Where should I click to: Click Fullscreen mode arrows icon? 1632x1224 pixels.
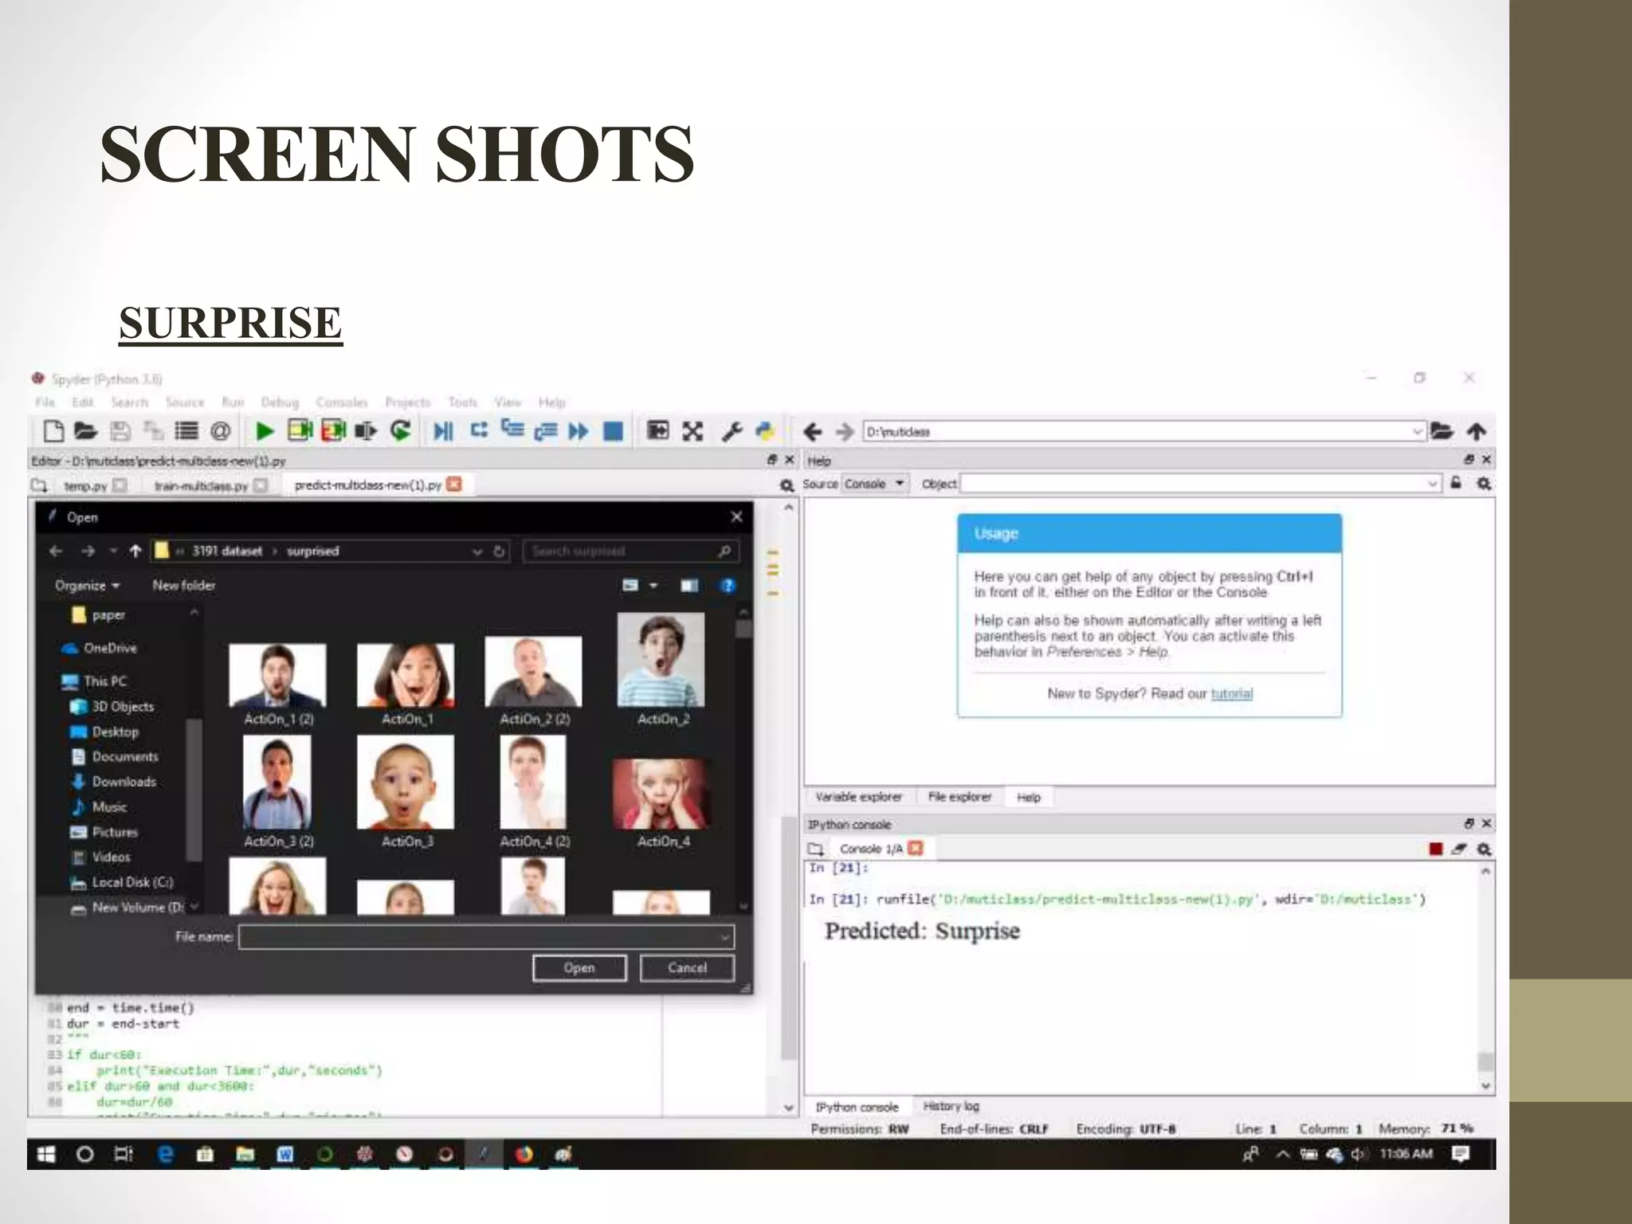click(692, 431)
